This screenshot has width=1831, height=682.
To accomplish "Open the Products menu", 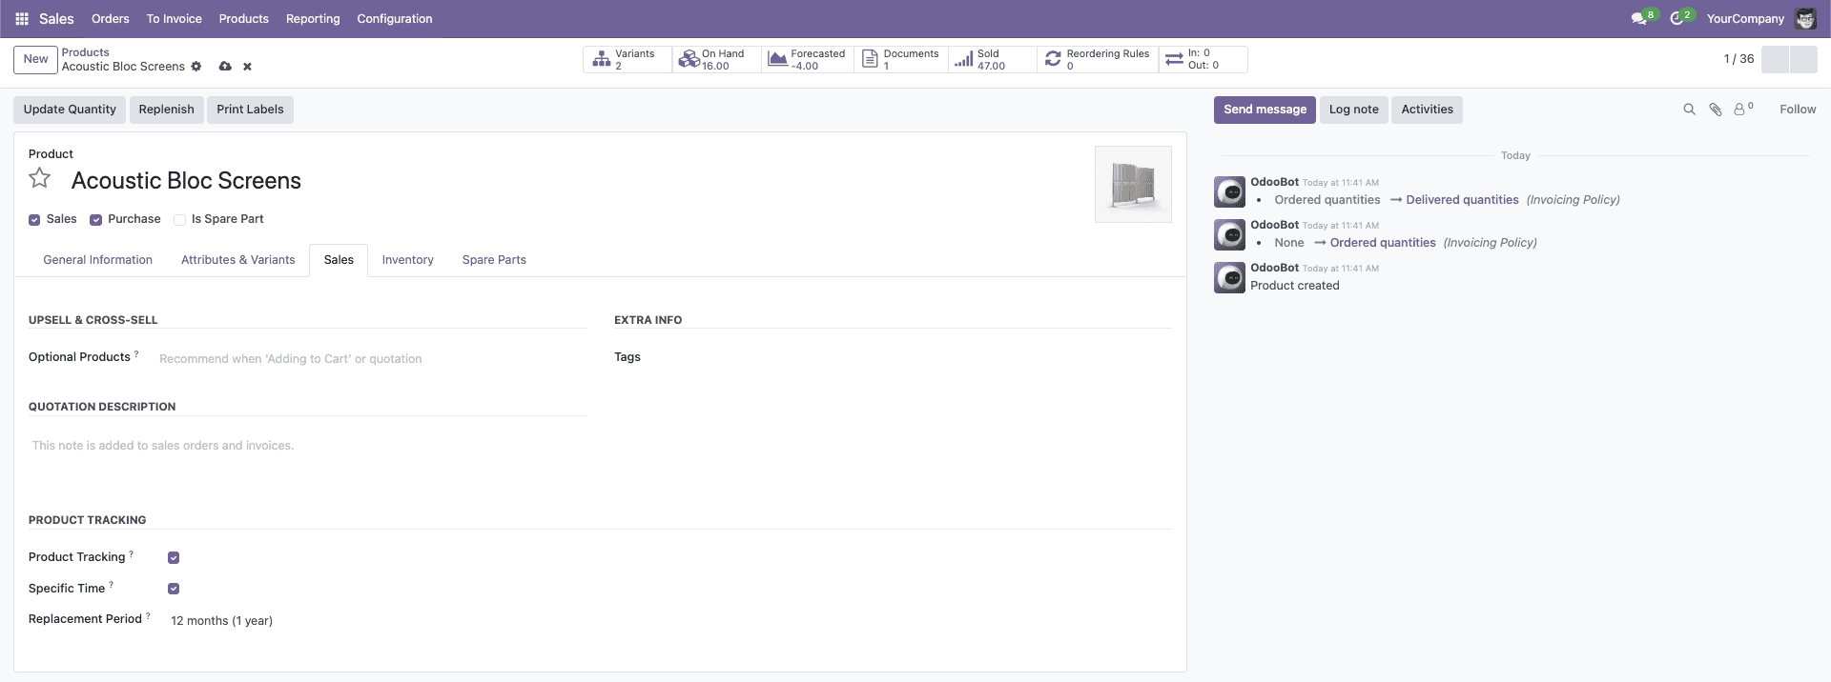I will click(243, 19).
